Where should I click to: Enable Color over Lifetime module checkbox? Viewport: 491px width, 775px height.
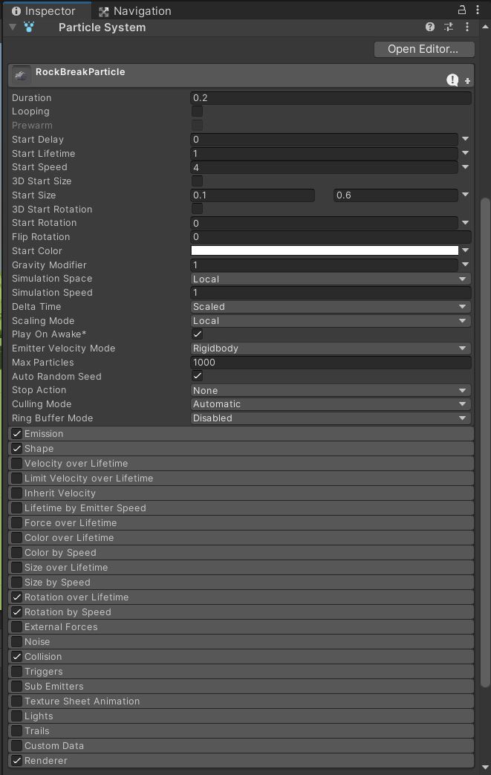17,537
